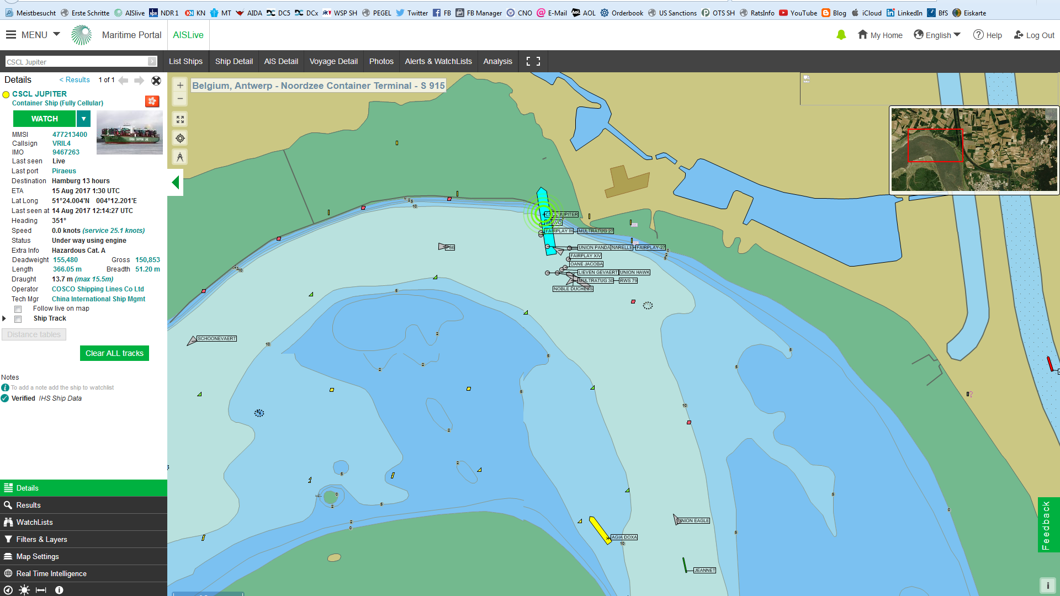This screenshot has width=1060, height=596.
Task: Go to previous result arrow
Action: point(123,81)
